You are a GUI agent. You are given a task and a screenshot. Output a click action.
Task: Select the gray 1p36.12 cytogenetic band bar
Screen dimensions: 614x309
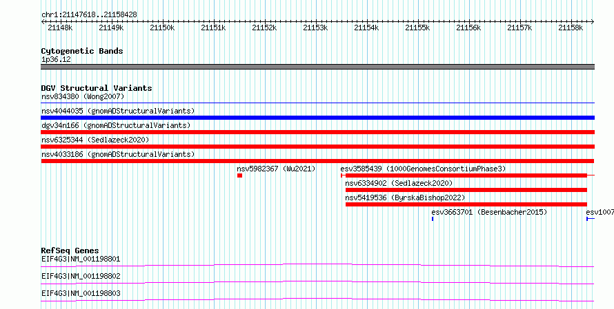point(318,67)
